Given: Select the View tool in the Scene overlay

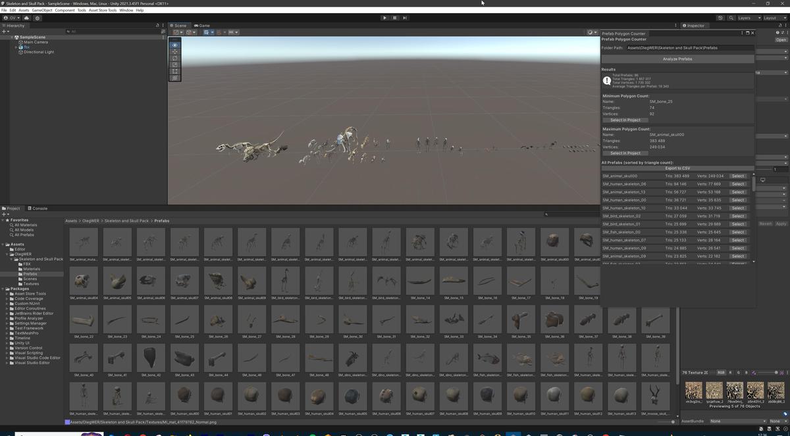Looking at the screenshot, I should click(174, 45).
